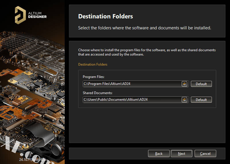Browse for Shared Documents folder icon
Image resolution: width=230 pixels, height=164 pixels.
pos(185,100)
